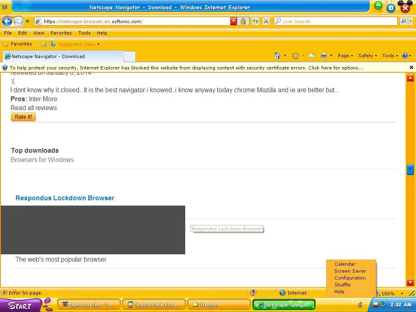Go back using the Back arrow button
This screenshot has width=416, height=312.
click(x=7, y=21)
